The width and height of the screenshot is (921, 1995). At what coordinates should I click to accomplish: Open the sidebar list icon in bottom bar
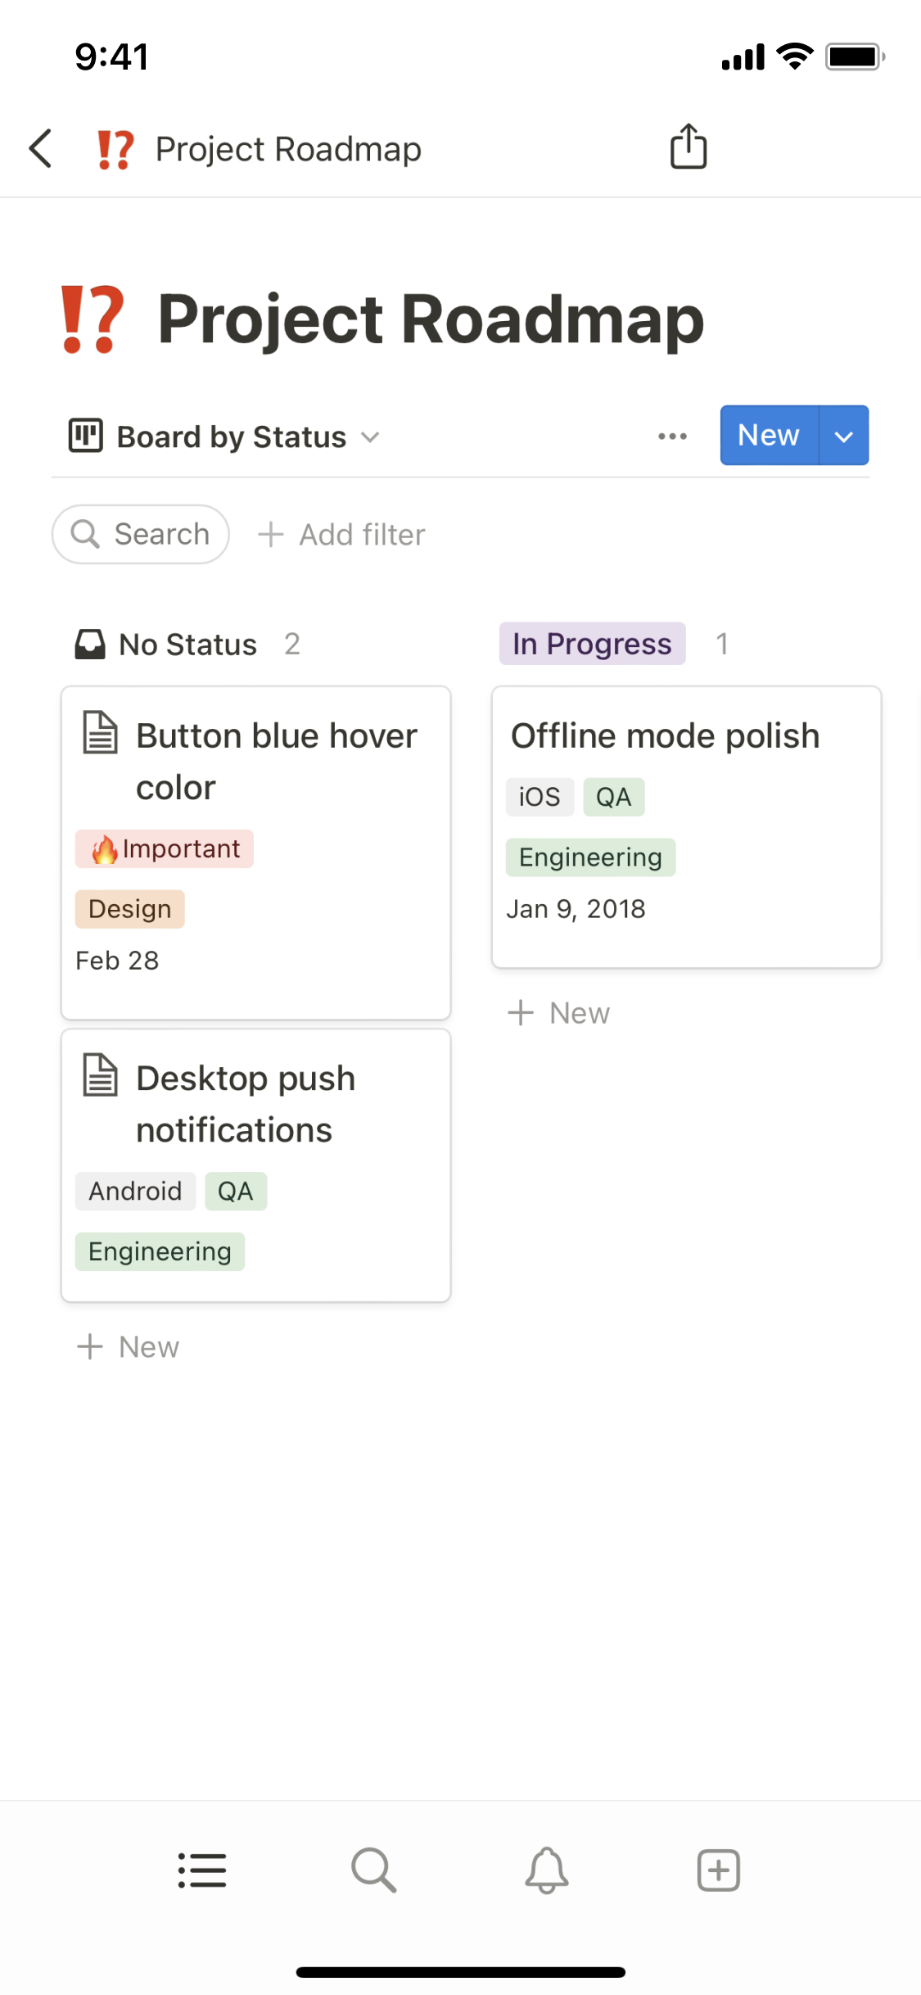click(x=202, y=1871)
